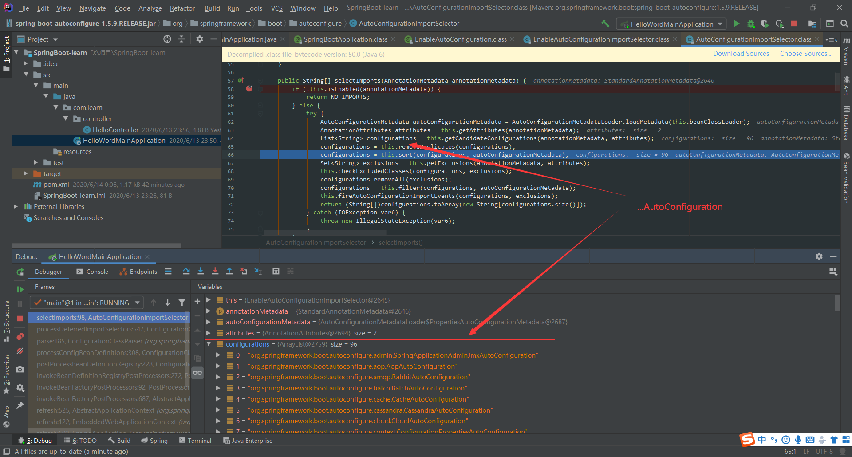Open the Debug panel settings gear
Image resolution: width=852 pixels, height=457 pixels.
[819, 256]
